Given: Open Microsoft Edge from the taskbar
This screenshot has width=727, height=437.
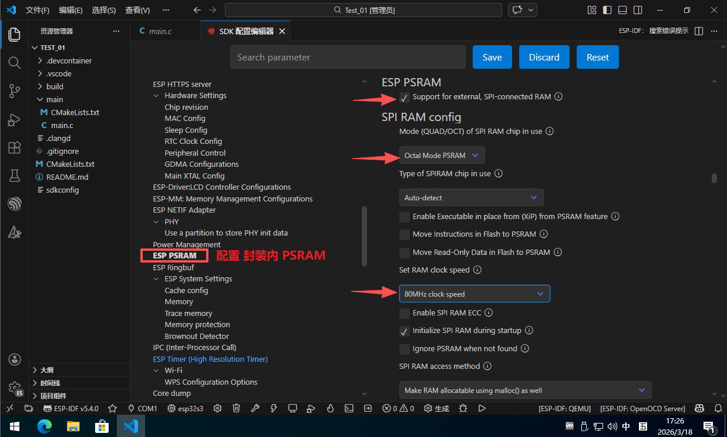Looking at the screenshot, I should [45, 426].
